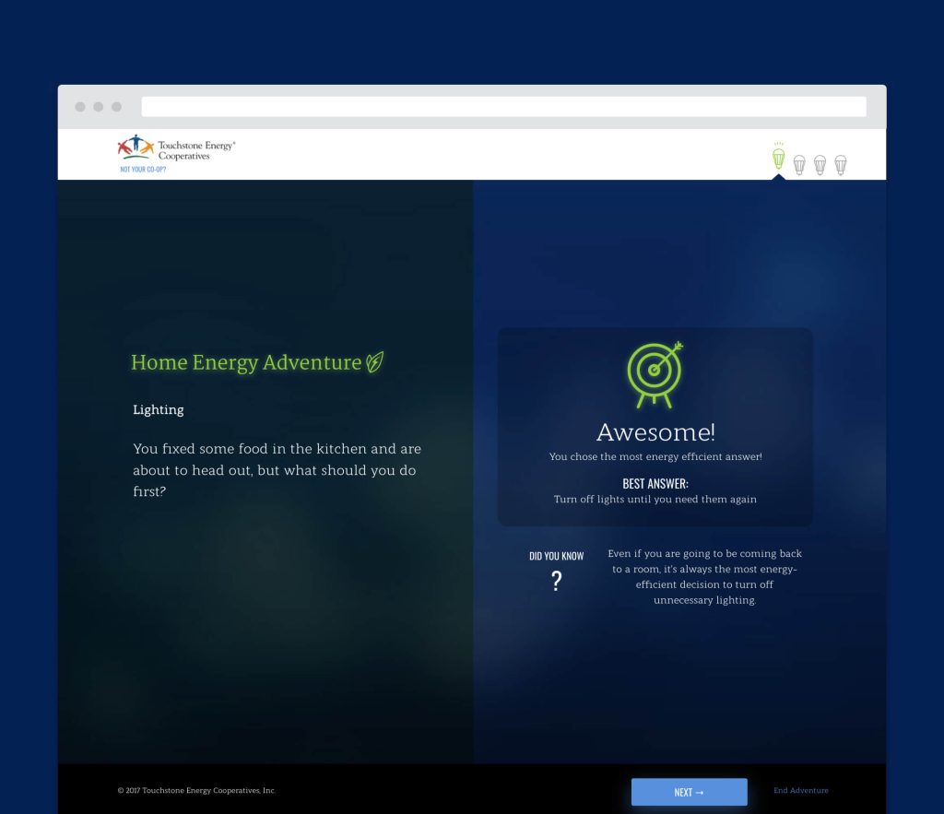
Task: Click the "Awesome!" heading
Action: 655,432
